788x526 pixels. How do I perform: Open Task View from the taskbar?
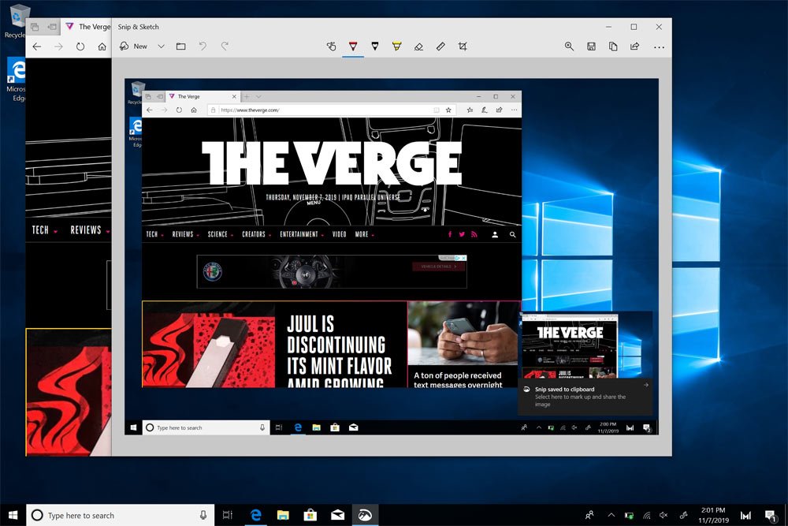[x=228, y=515]
